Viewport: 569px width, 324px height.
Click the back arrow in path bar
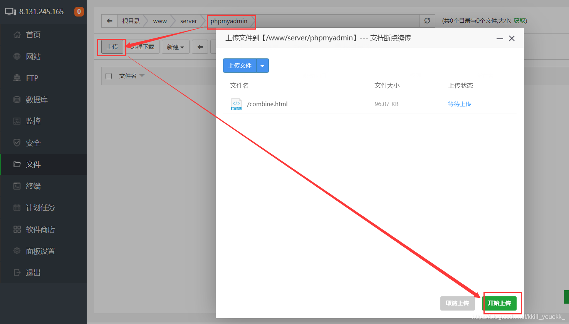point(109,21)
